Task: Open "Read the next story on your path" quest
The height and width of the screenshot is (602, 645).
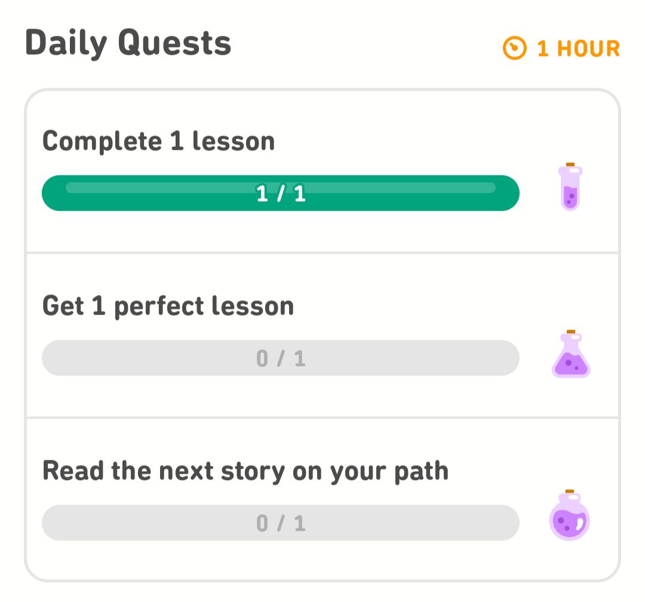Action: (245, 471)
